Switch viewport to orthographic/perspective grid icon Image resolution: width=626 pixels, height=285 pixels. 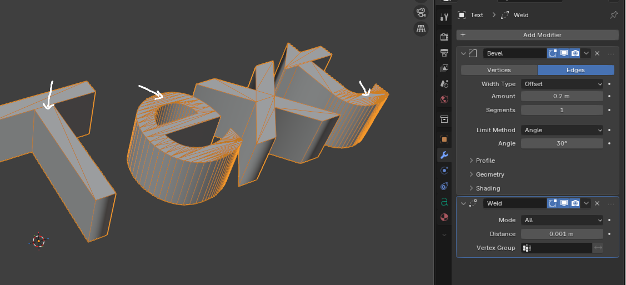coord(421,29)
